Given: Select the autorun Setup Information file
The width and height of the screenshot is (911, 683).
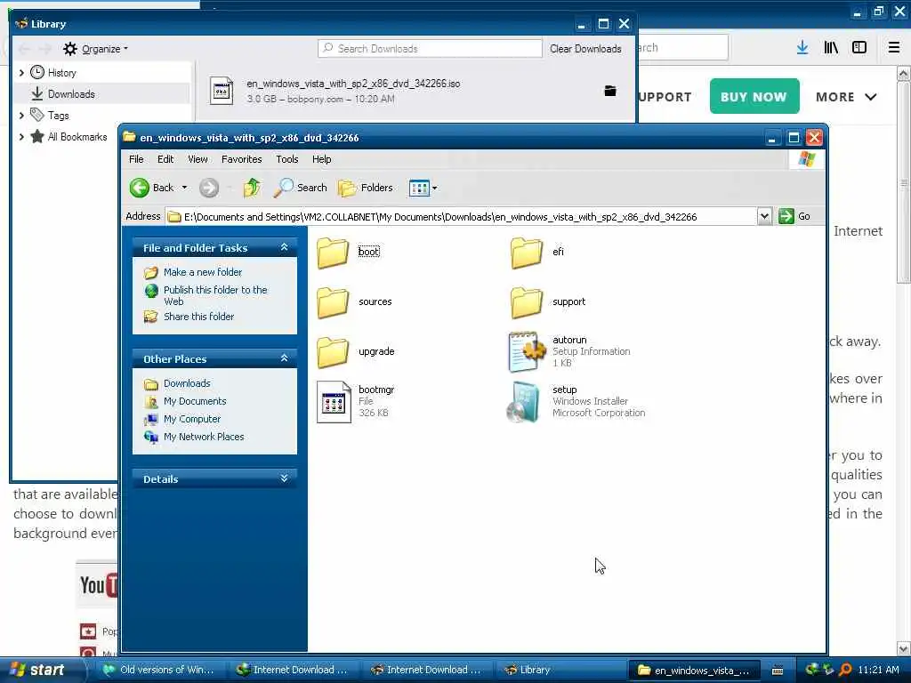Looking at the screenshot, I should pos(569,351).
